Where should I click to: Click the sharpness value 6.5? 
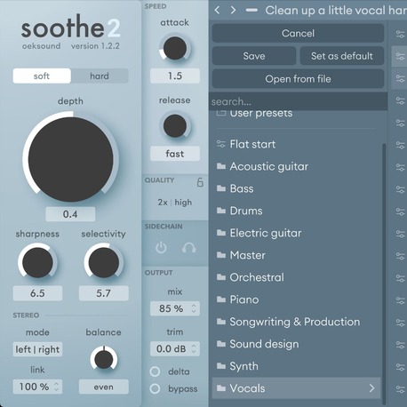(37, 293)
